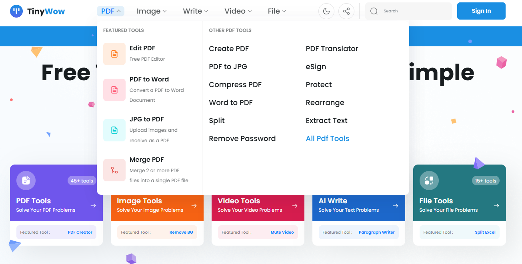This screenshot has height=264, width=522.
Task: Choose Compress PDF in the menu
Action: [x=235, y=85]
